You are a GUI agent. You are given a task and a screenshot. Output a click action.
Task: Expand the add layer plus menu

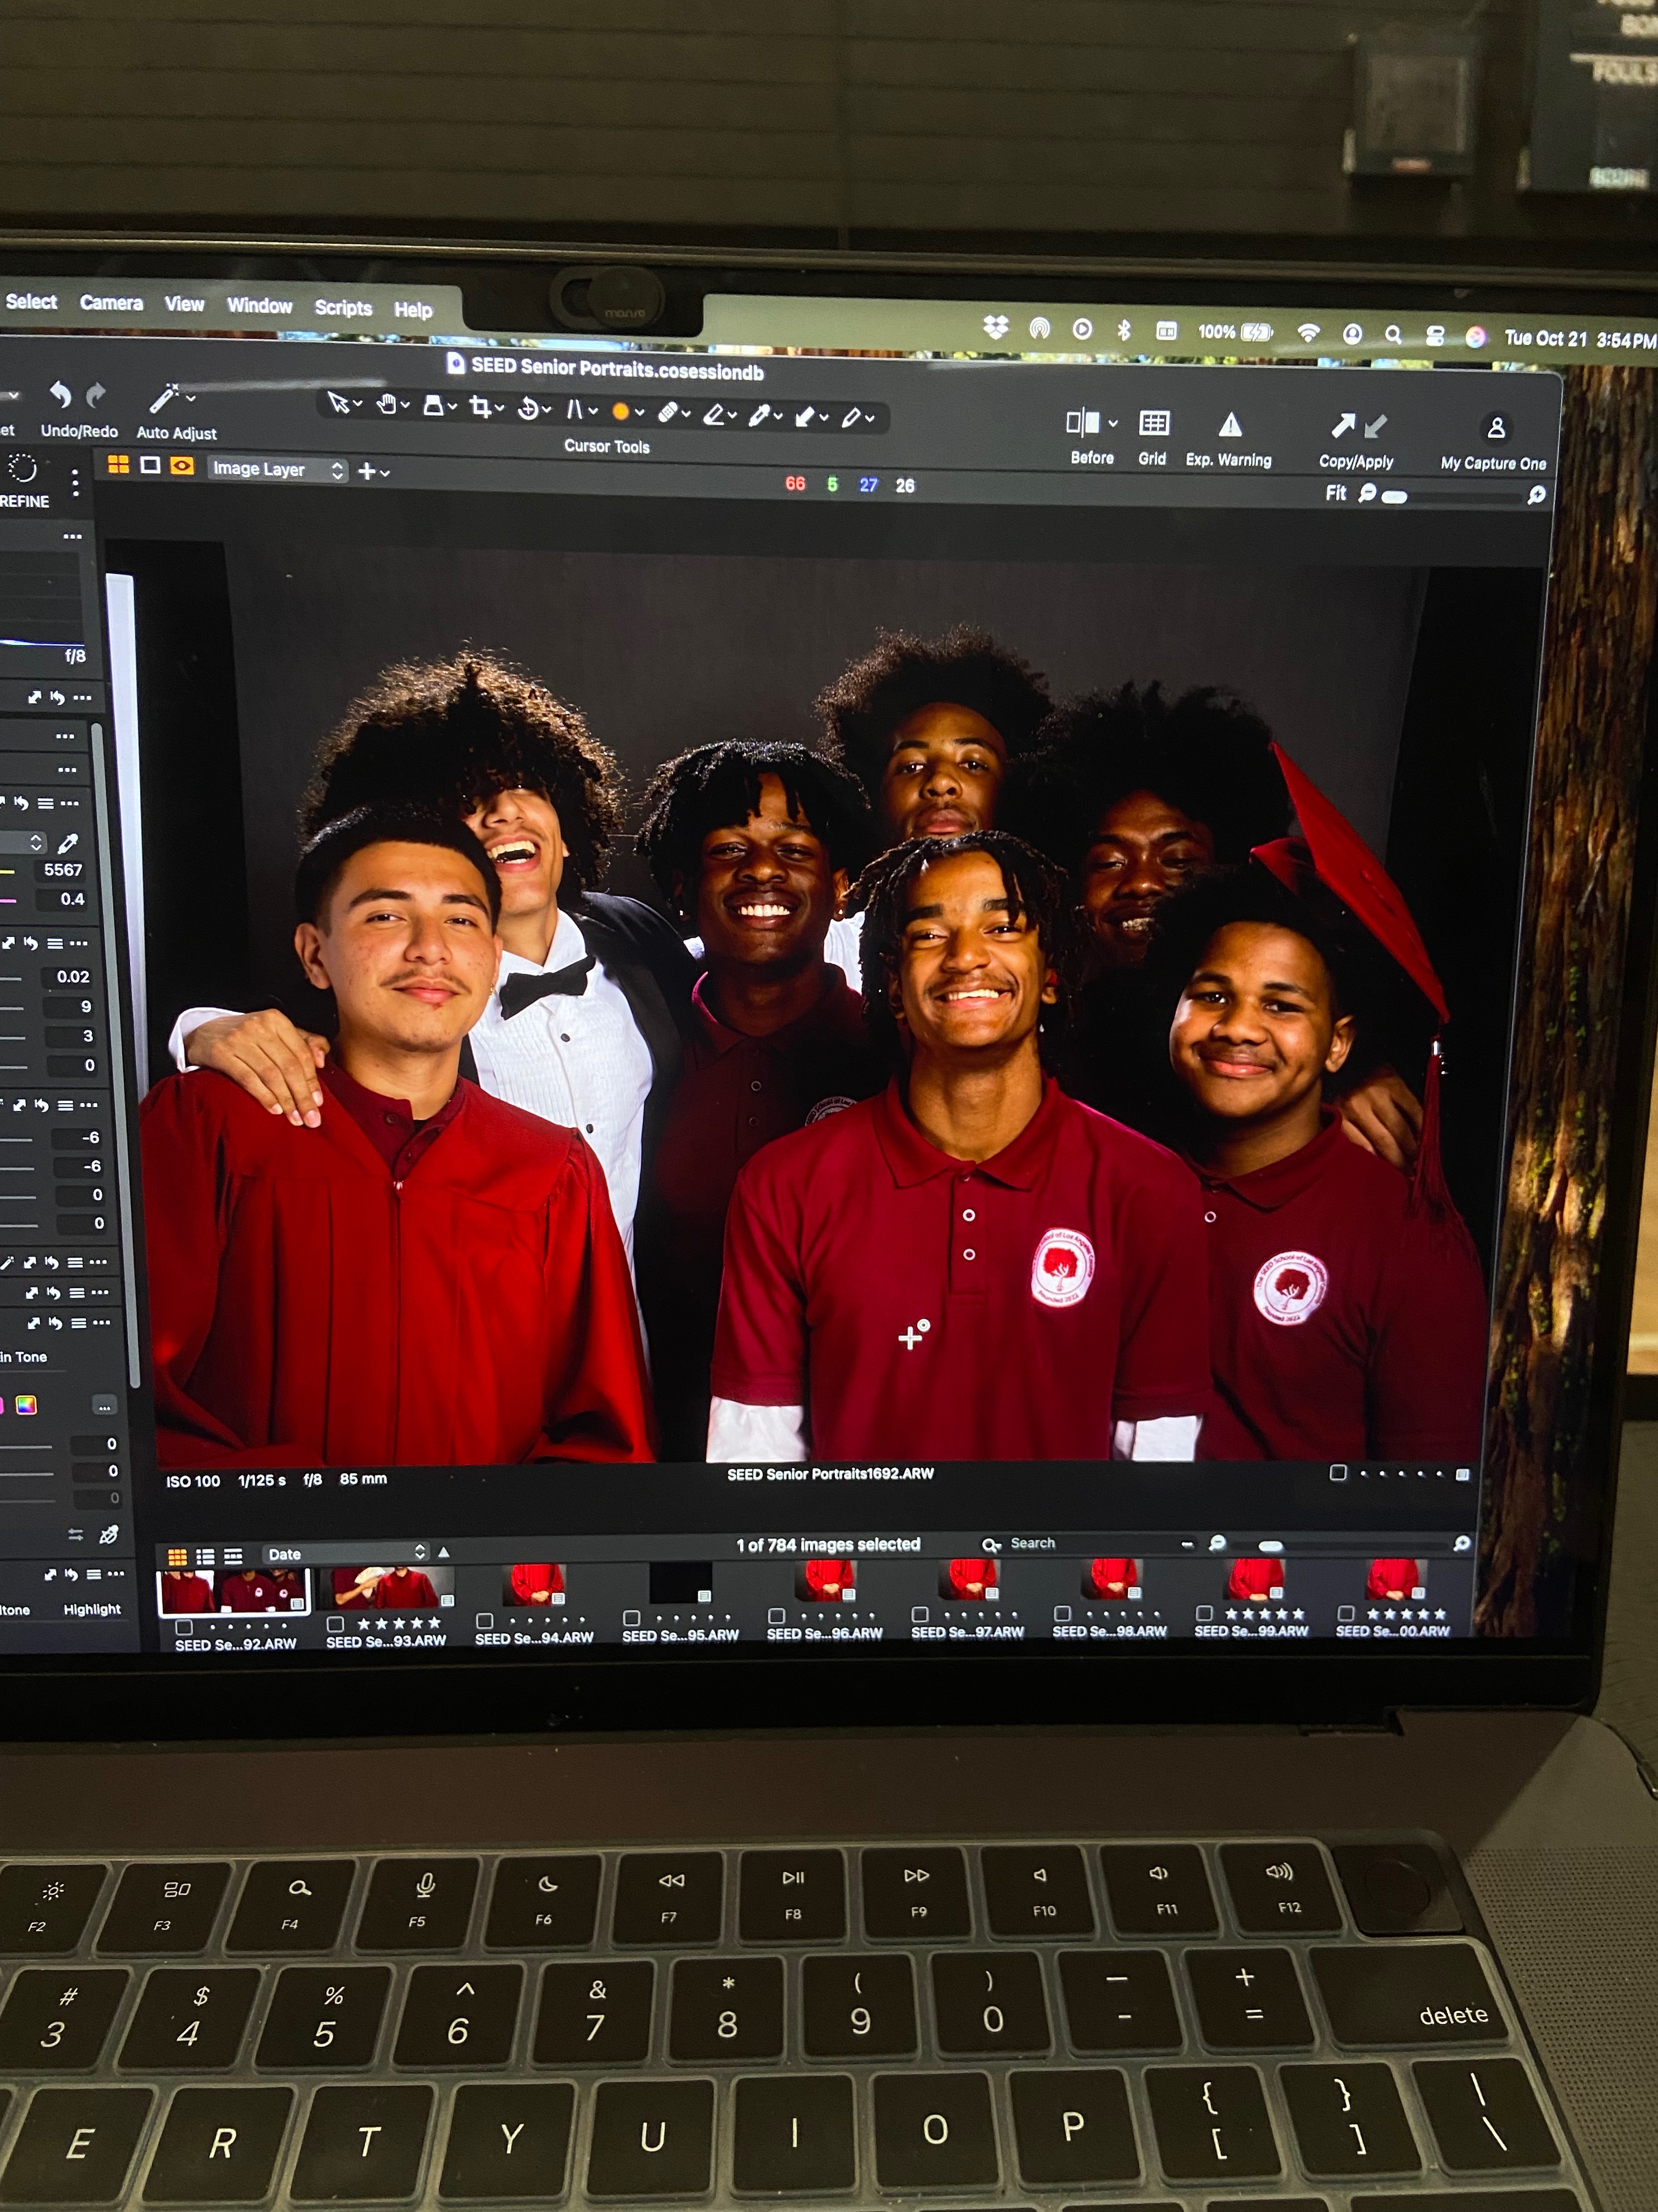tap(373, 471)
